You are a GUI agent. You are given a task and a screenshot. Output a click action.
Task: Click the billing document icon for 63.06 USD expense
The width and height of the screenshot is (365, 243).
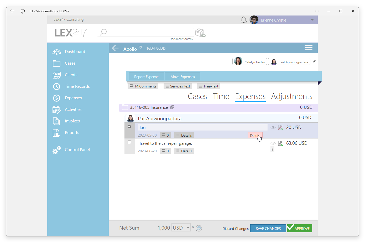click(280, 143)
